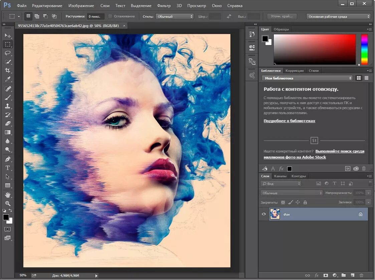
Task: Open the Фильтр menu
Action: click(x=164, y=6)
